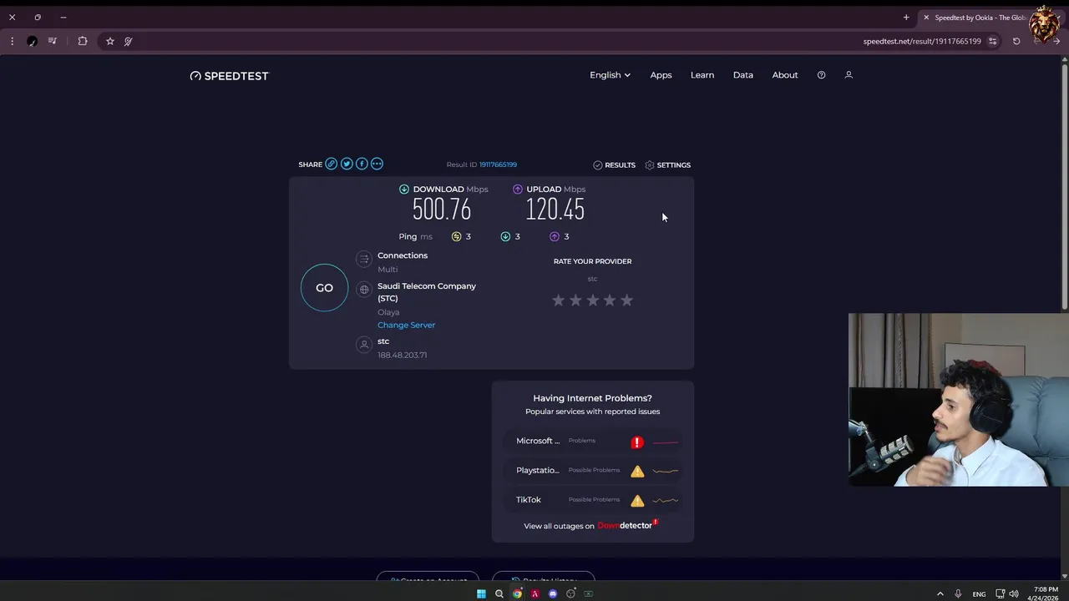Rate provider stc one star
The image size is (1069, 601).
pyautogui.click(x=558, y=300)
